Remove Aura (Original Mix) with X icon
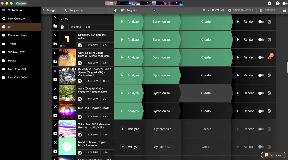Screen dimensions: 288x160 pyautogui.click(x=55, y=89)
